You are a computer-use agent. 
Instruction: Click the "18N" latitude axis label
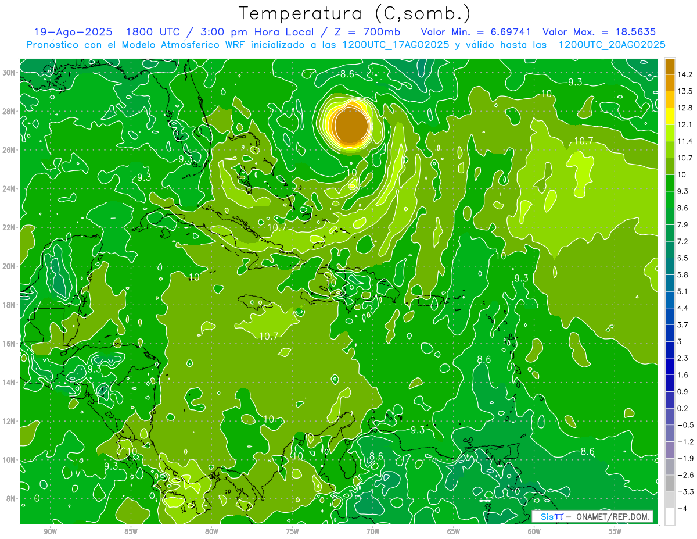point(10,305)
